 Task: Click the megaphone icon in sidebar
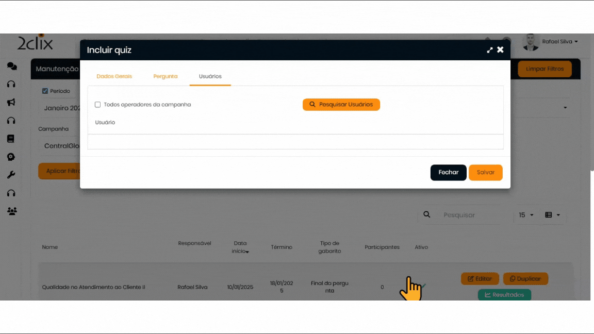11,103
